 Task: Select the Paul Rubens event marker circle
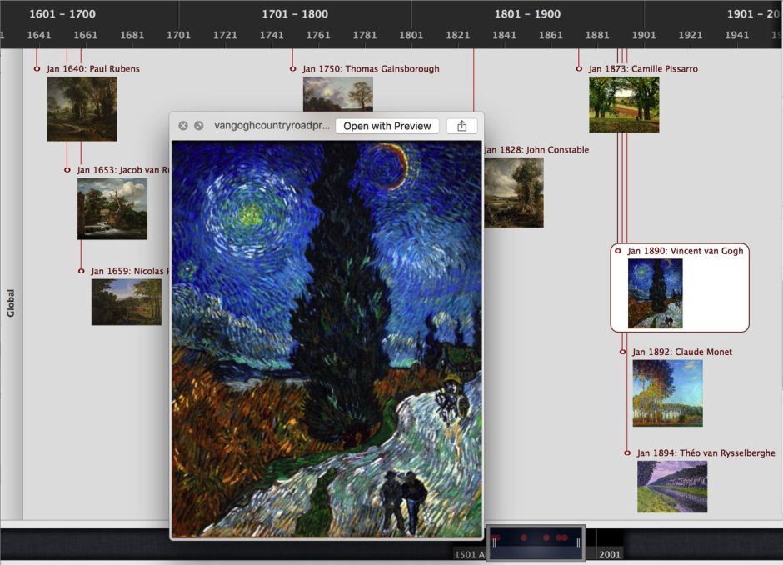(x=37, y=68)
